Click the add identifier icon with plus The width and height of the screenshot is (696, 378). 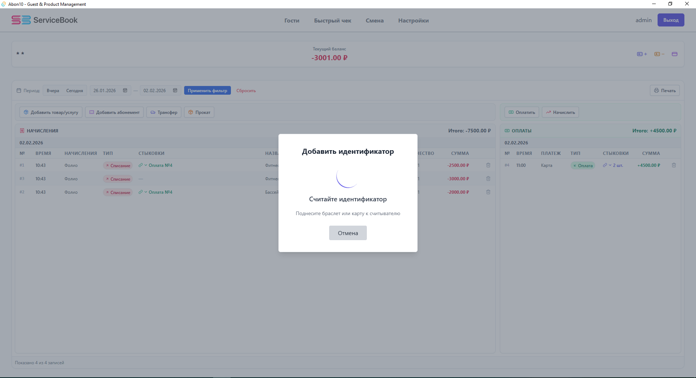click(642, 54)
